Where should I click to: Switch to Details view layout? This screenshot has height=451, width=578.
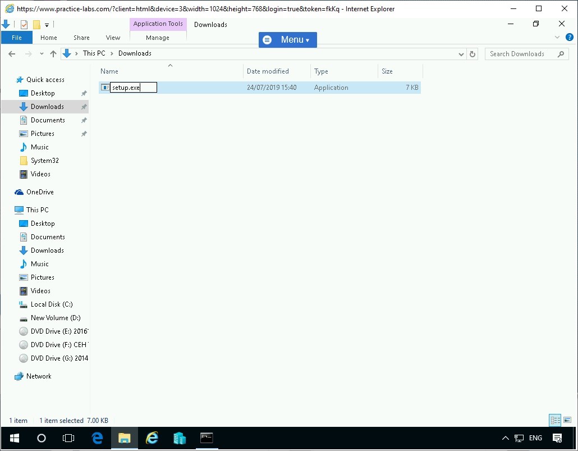coord(555,420)
